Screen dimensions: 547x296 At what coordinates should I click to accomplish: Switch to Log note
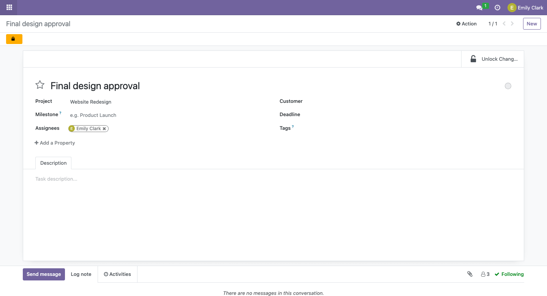(x=81, y=274)
